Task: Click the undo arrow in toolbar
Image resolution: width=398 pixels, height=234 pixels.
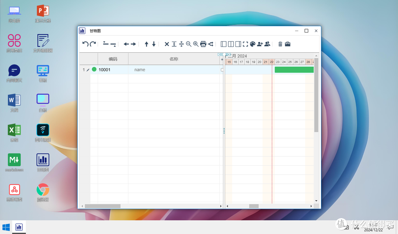Action: pos(85,44)
